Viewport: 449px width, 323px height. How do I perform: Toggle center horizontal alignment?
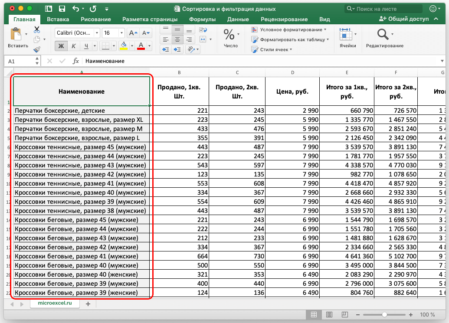pos(177,39)
